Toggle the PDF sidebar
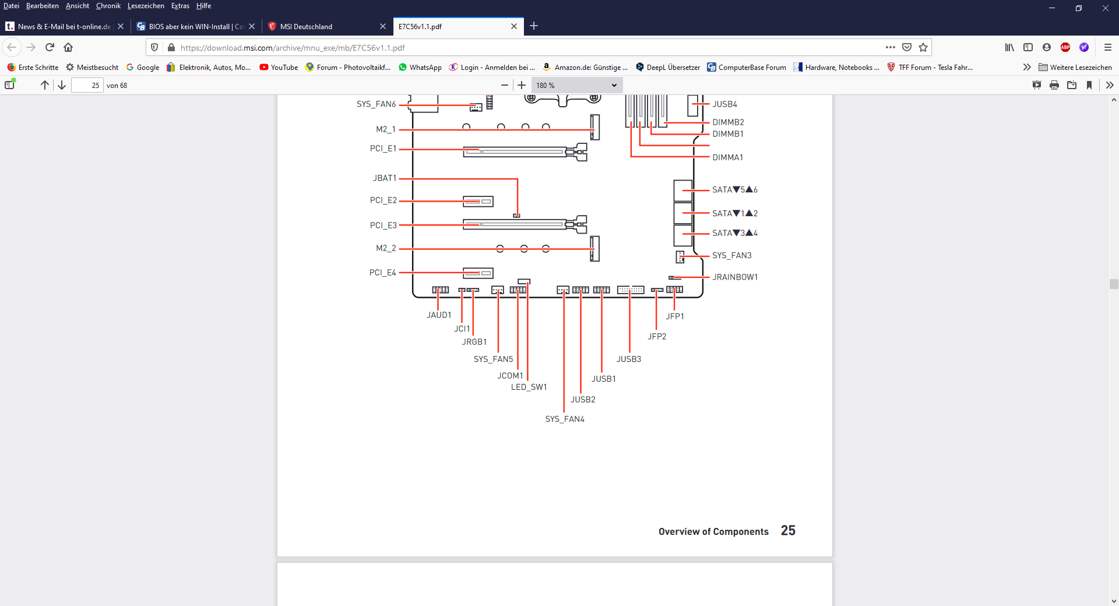 click(x=9, y=85)
